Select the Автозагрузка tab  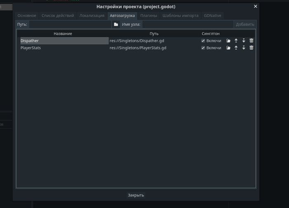[122, 16]
